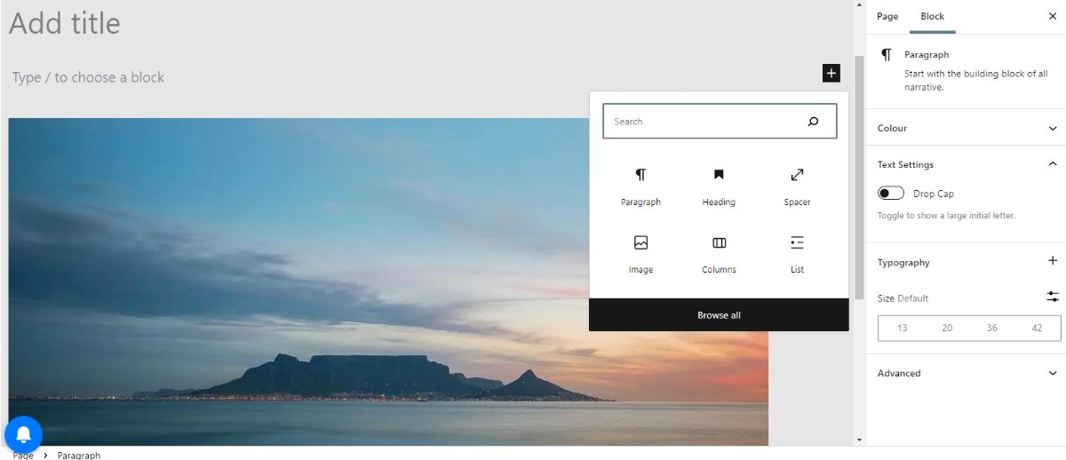Open the blue notification bell
The width and height of the screenshot is (1066, 460).
tap(23, 434)
